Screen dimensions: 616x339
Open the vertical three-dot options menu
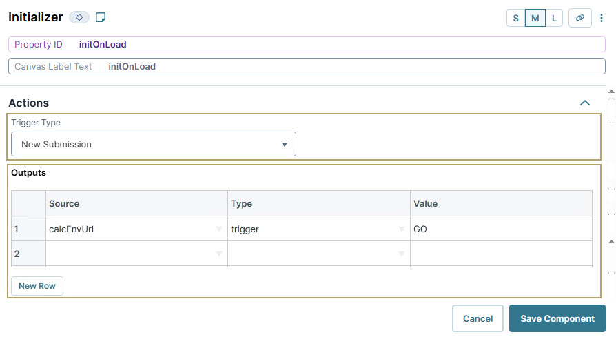click(x=601, y=18)
